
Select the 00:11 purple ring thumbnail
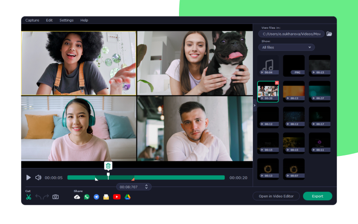tap(320, 143)
